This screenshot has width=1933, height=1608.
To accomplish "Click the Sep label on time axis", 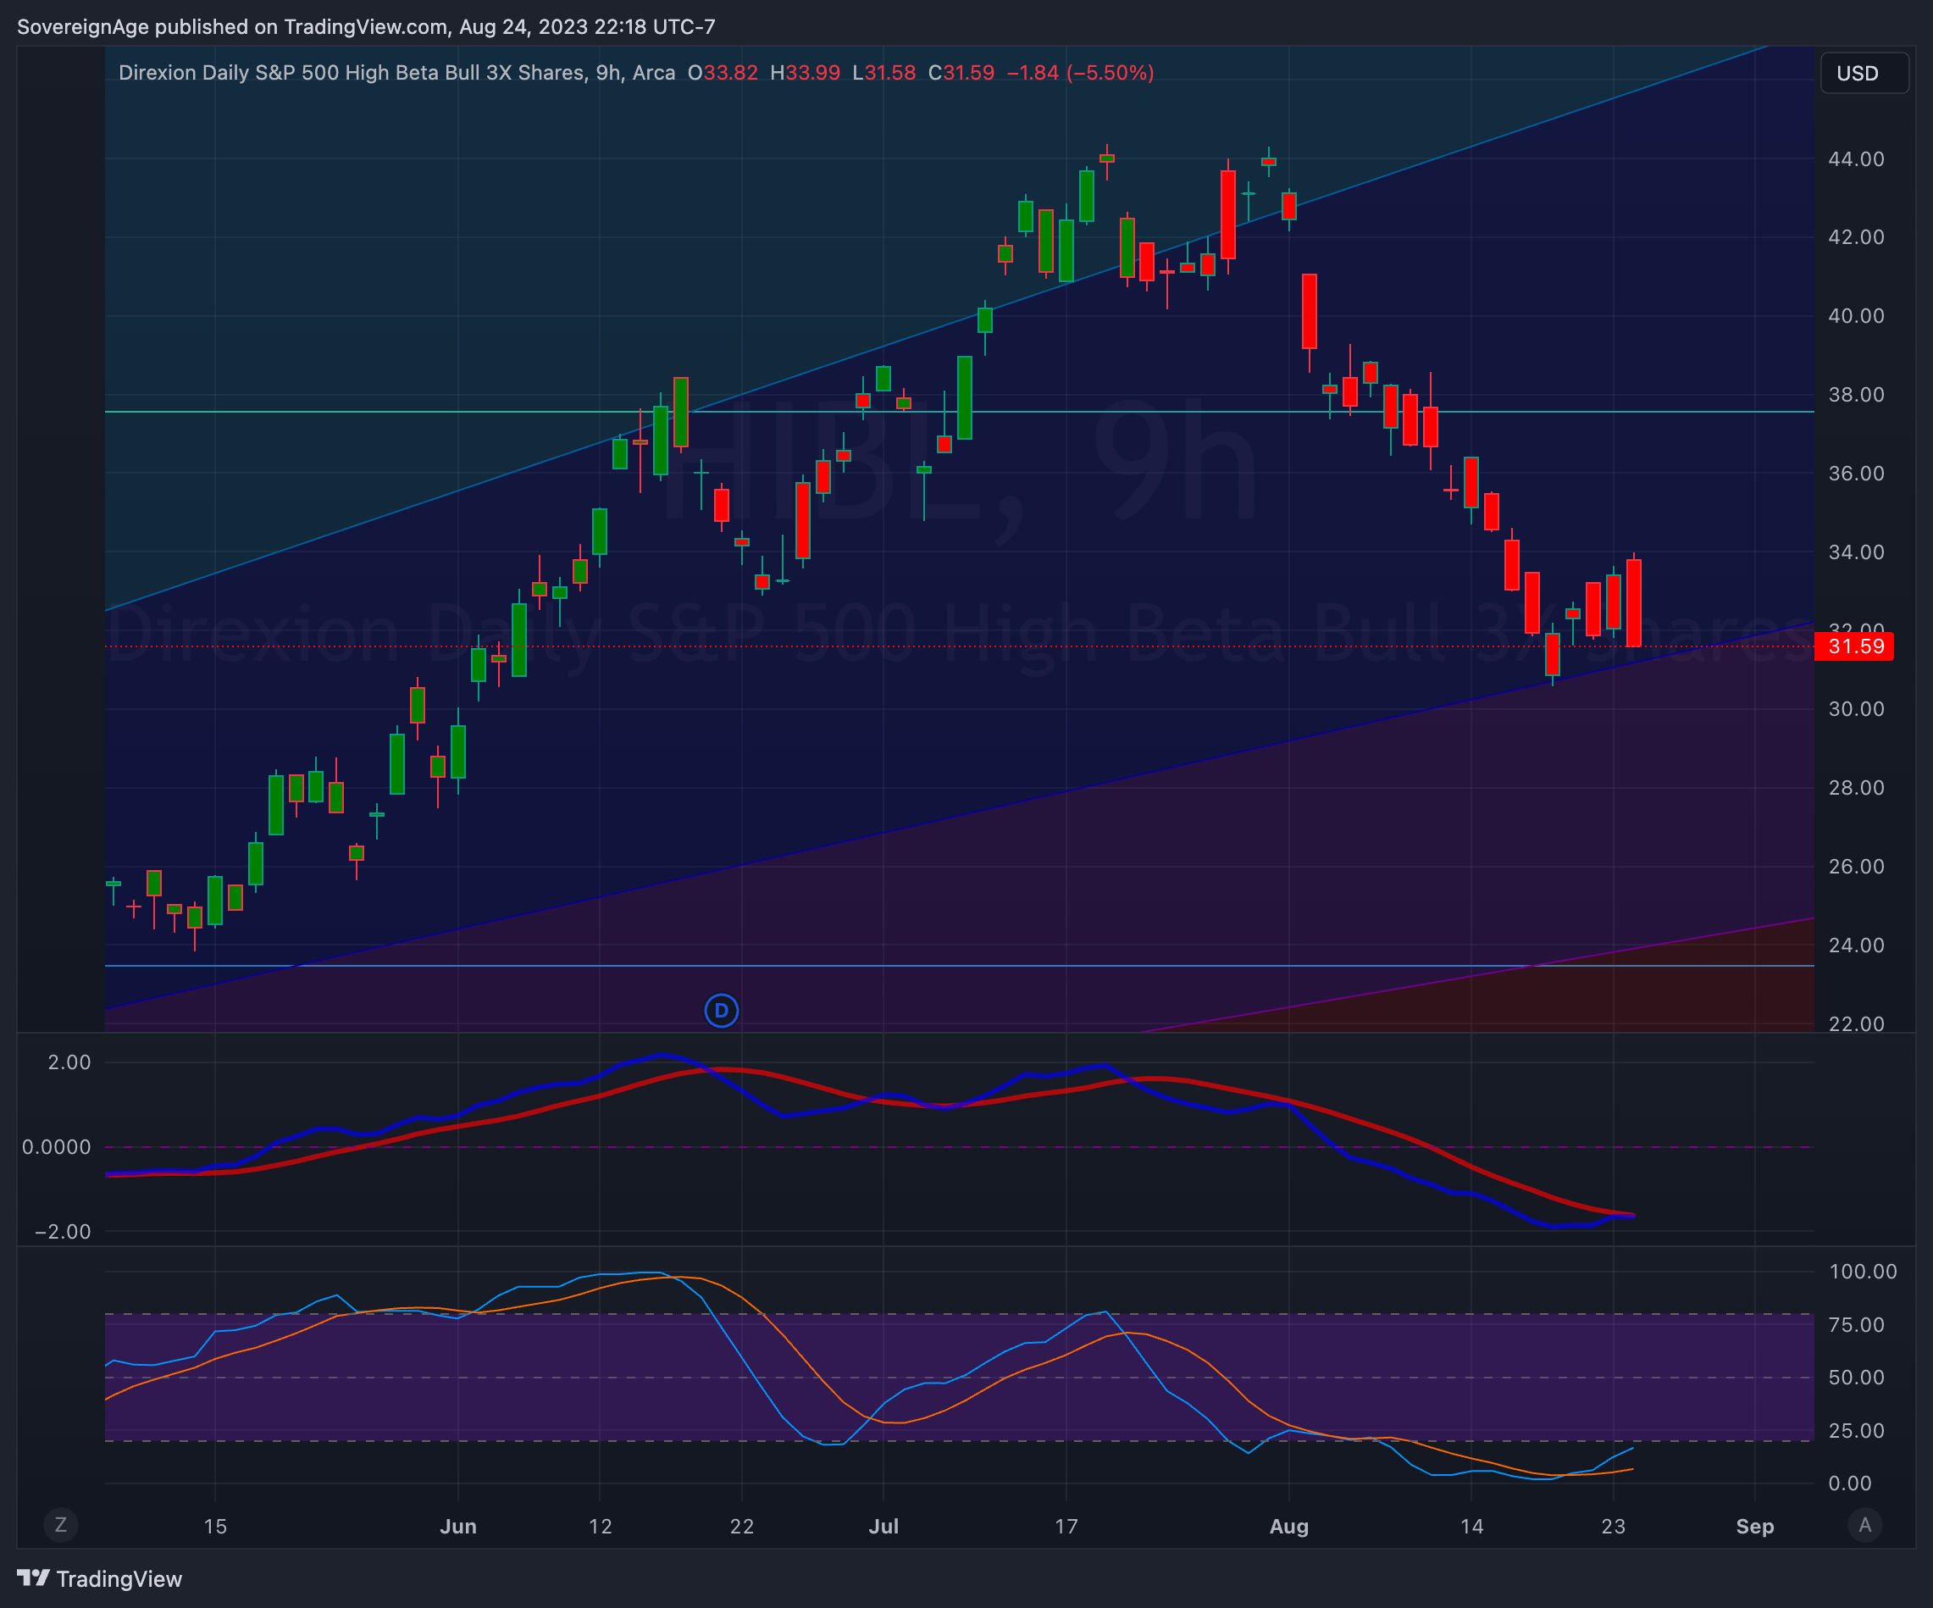I will (x=1754, y=1526).
